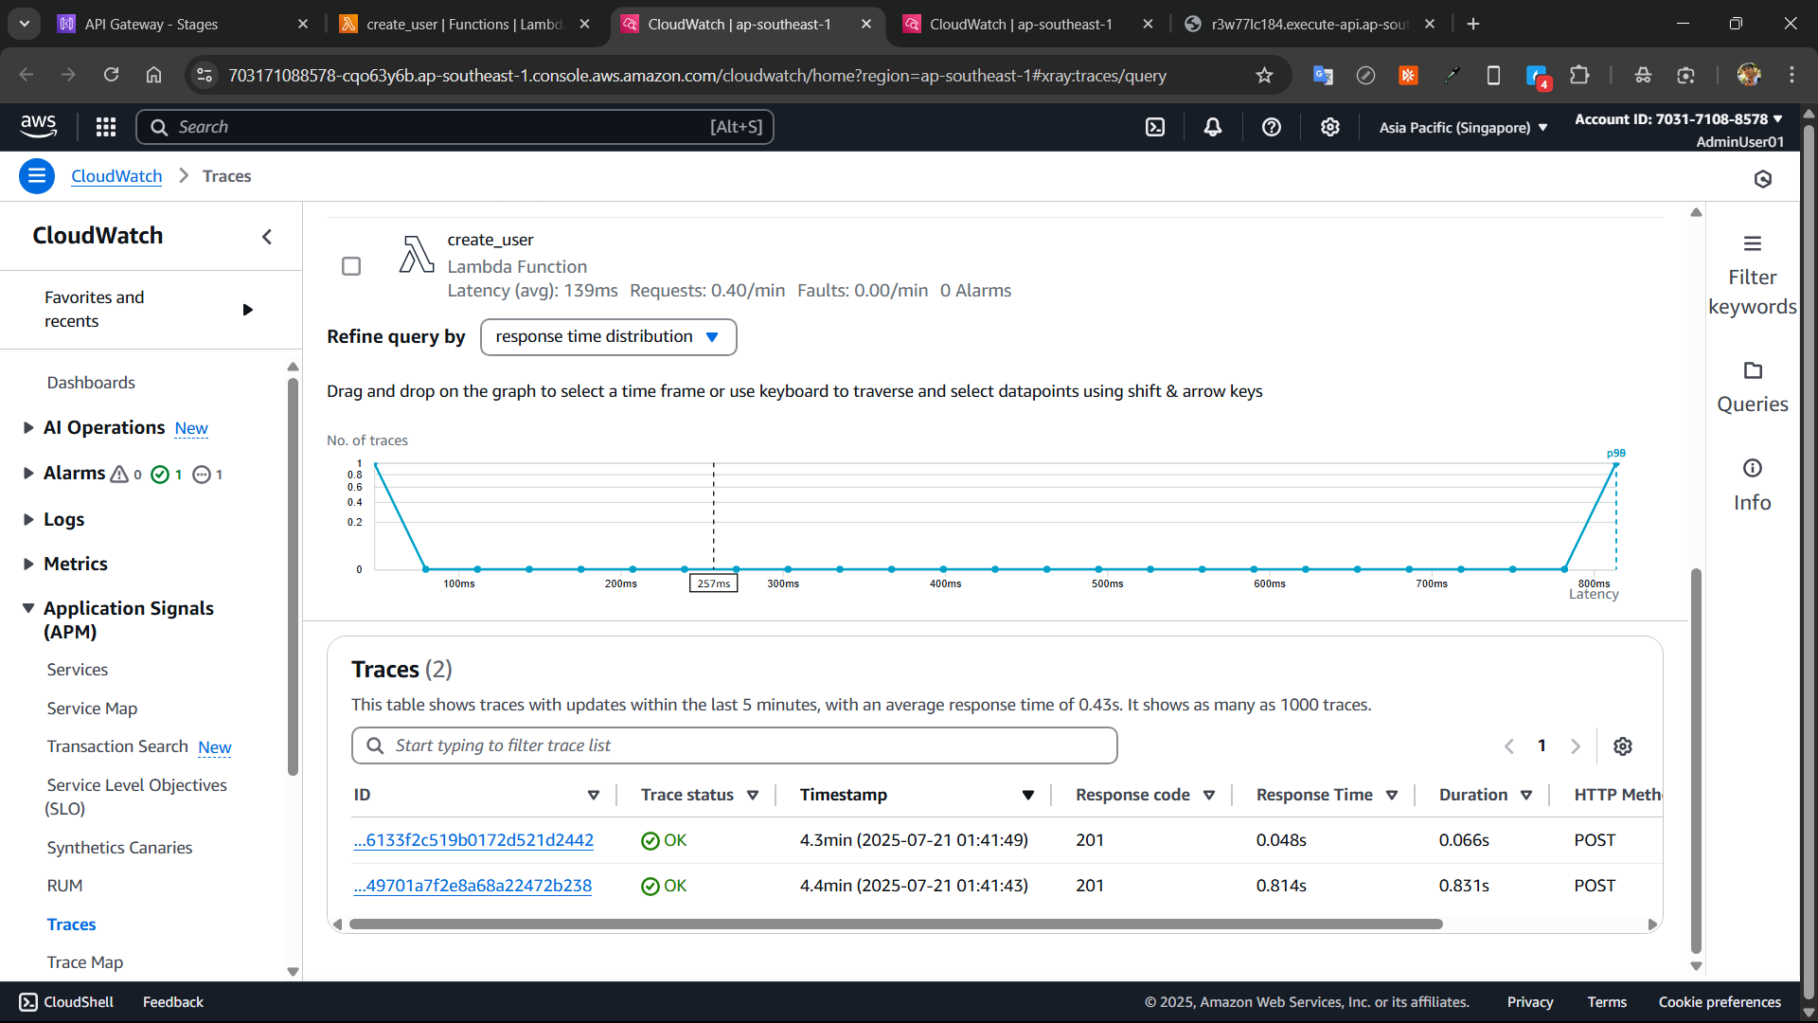1818x1023 pixels.
Task: Open Dashboards in the sidebar
Action: click(91, 383)
